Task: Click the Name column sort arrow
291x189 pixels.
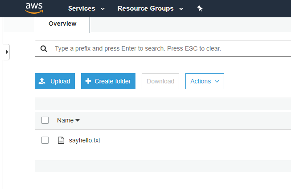Action: [78, 120]
